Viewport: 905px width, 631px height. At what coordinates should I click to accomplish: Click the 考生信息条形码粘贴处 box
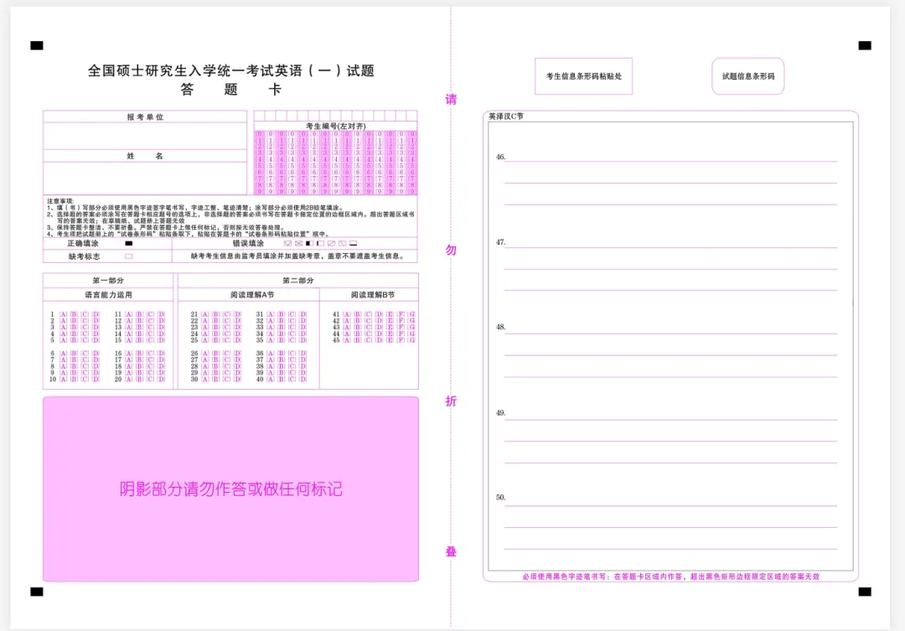tap(583, 75)
